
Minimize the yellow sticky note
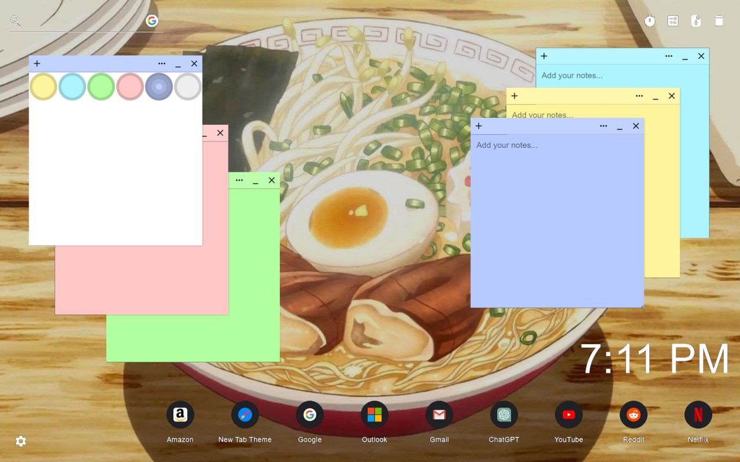656,96
